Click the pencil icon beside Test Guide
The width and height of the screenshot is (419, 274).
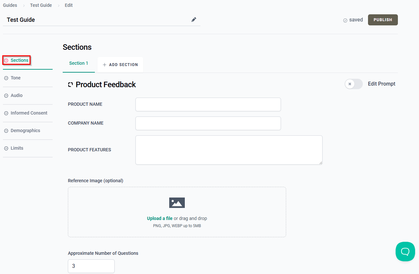point(194,20)
